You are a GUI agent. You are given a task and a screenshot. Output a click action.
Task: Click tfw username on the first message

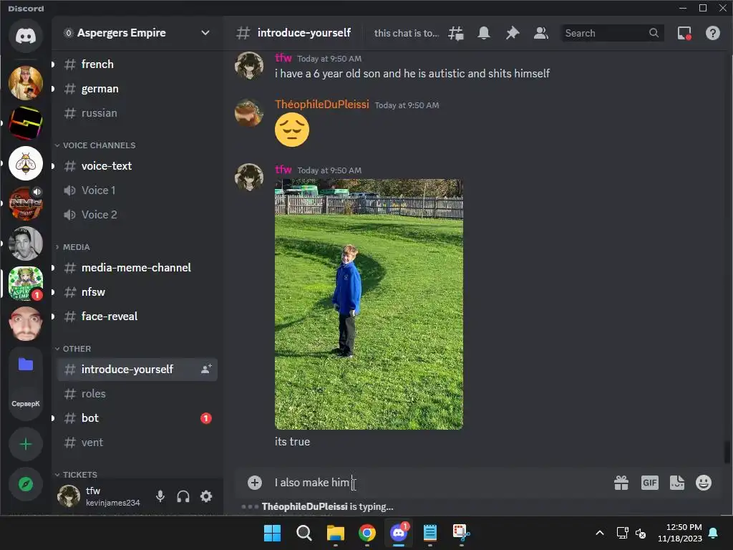click(x=283, y=58)
